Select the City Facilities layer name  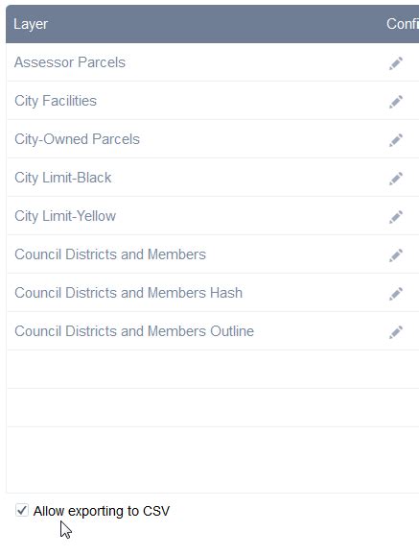(56, 101)
